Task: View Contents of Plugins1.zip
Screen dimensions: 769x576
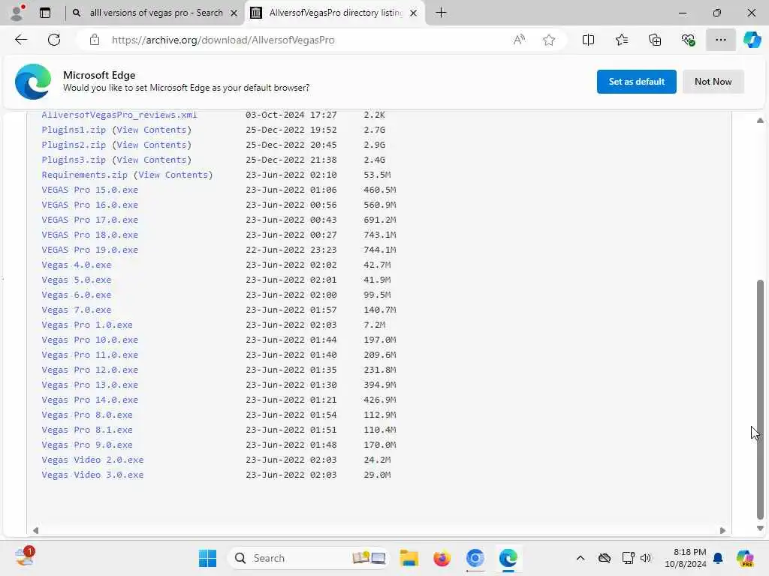Action: click(x=152, y=130)
